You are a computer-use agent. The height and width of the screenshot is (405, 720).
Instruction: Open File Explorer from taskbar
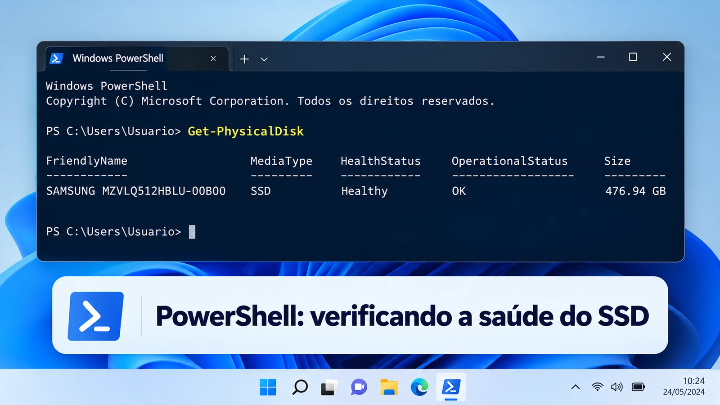pyautogui.click(x=389, y=387)
